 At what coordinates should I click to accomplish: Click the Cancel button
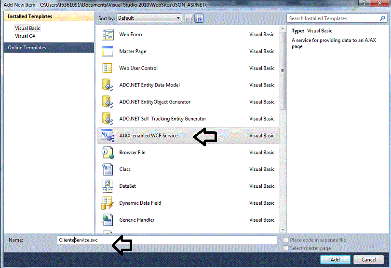pos(368,259)
